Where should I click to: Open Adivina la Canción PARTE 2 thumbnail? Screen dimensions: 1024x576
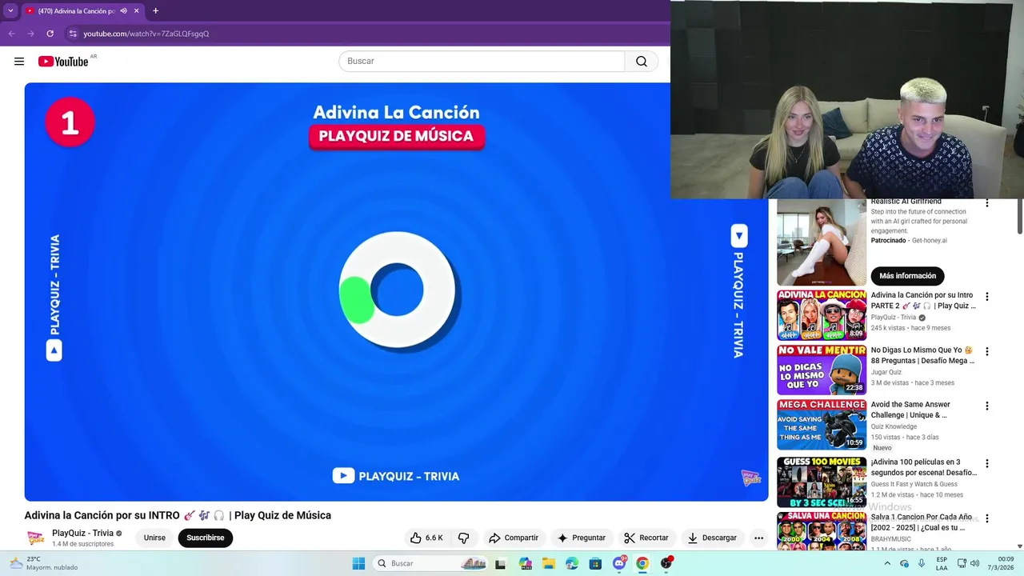coord(822,315)
